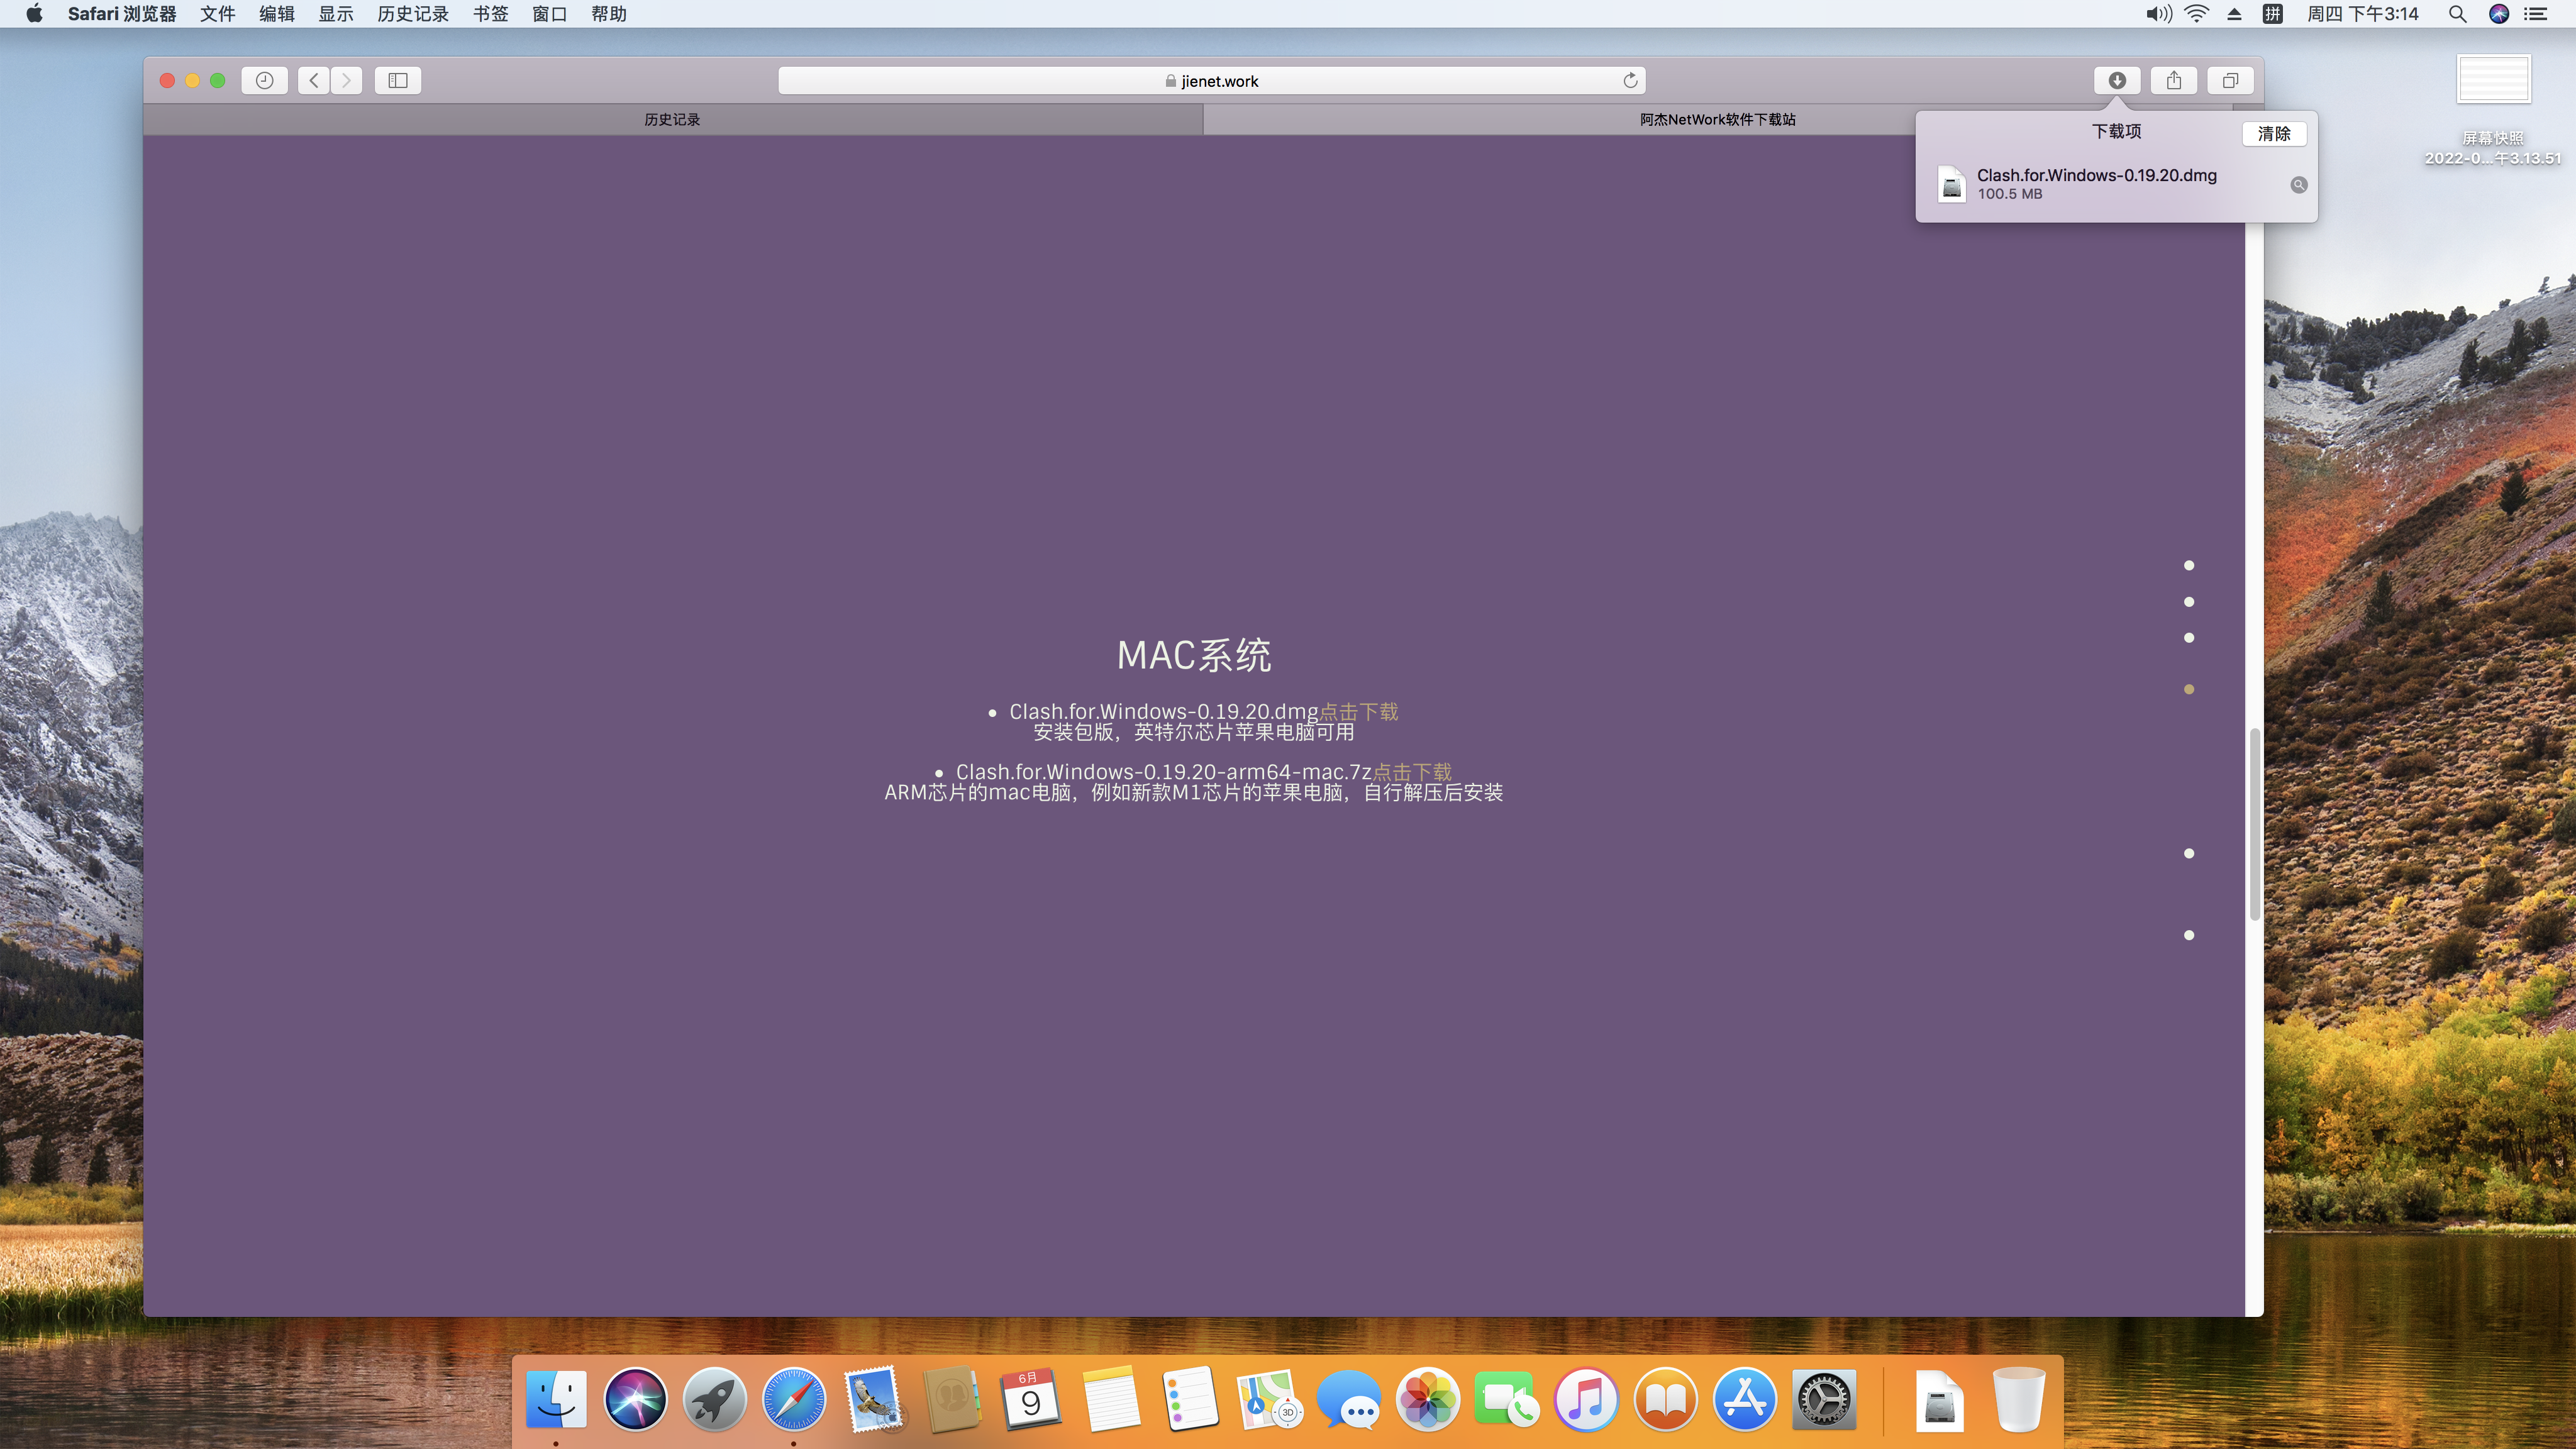
Task: Switch to the 历史记录 tab
Action: tap(673, 119)
